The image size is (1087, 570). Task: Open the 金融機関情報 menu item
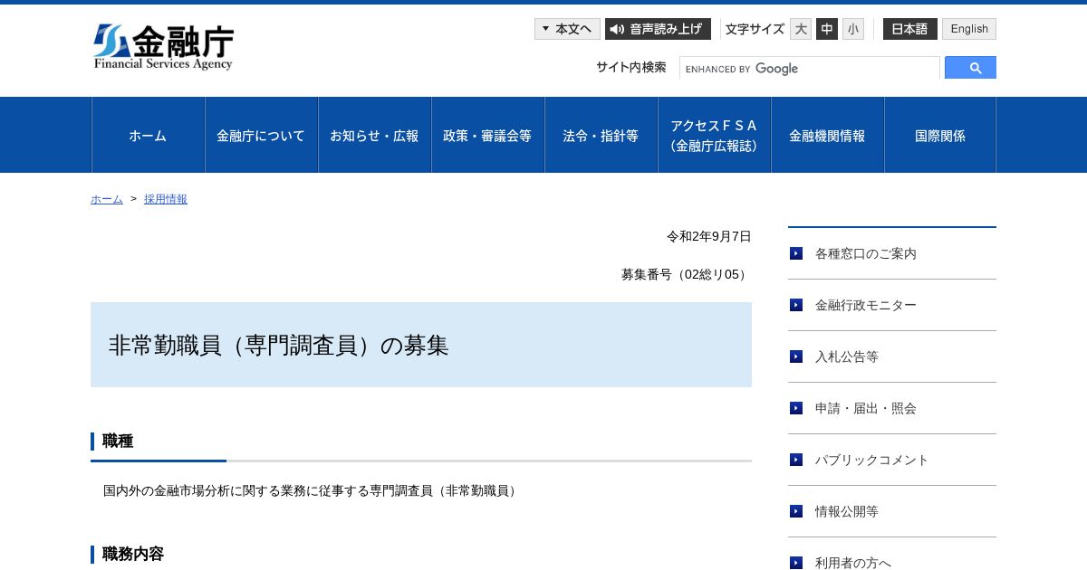828,135
